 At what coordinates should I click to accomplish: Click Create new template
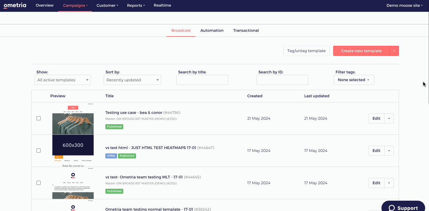361,51
